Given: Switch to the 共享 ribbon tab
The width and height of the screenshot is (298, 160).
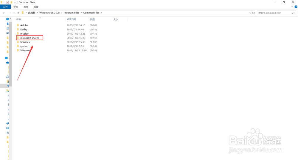Looking at the screenshot, I should (x=26, y=7).
